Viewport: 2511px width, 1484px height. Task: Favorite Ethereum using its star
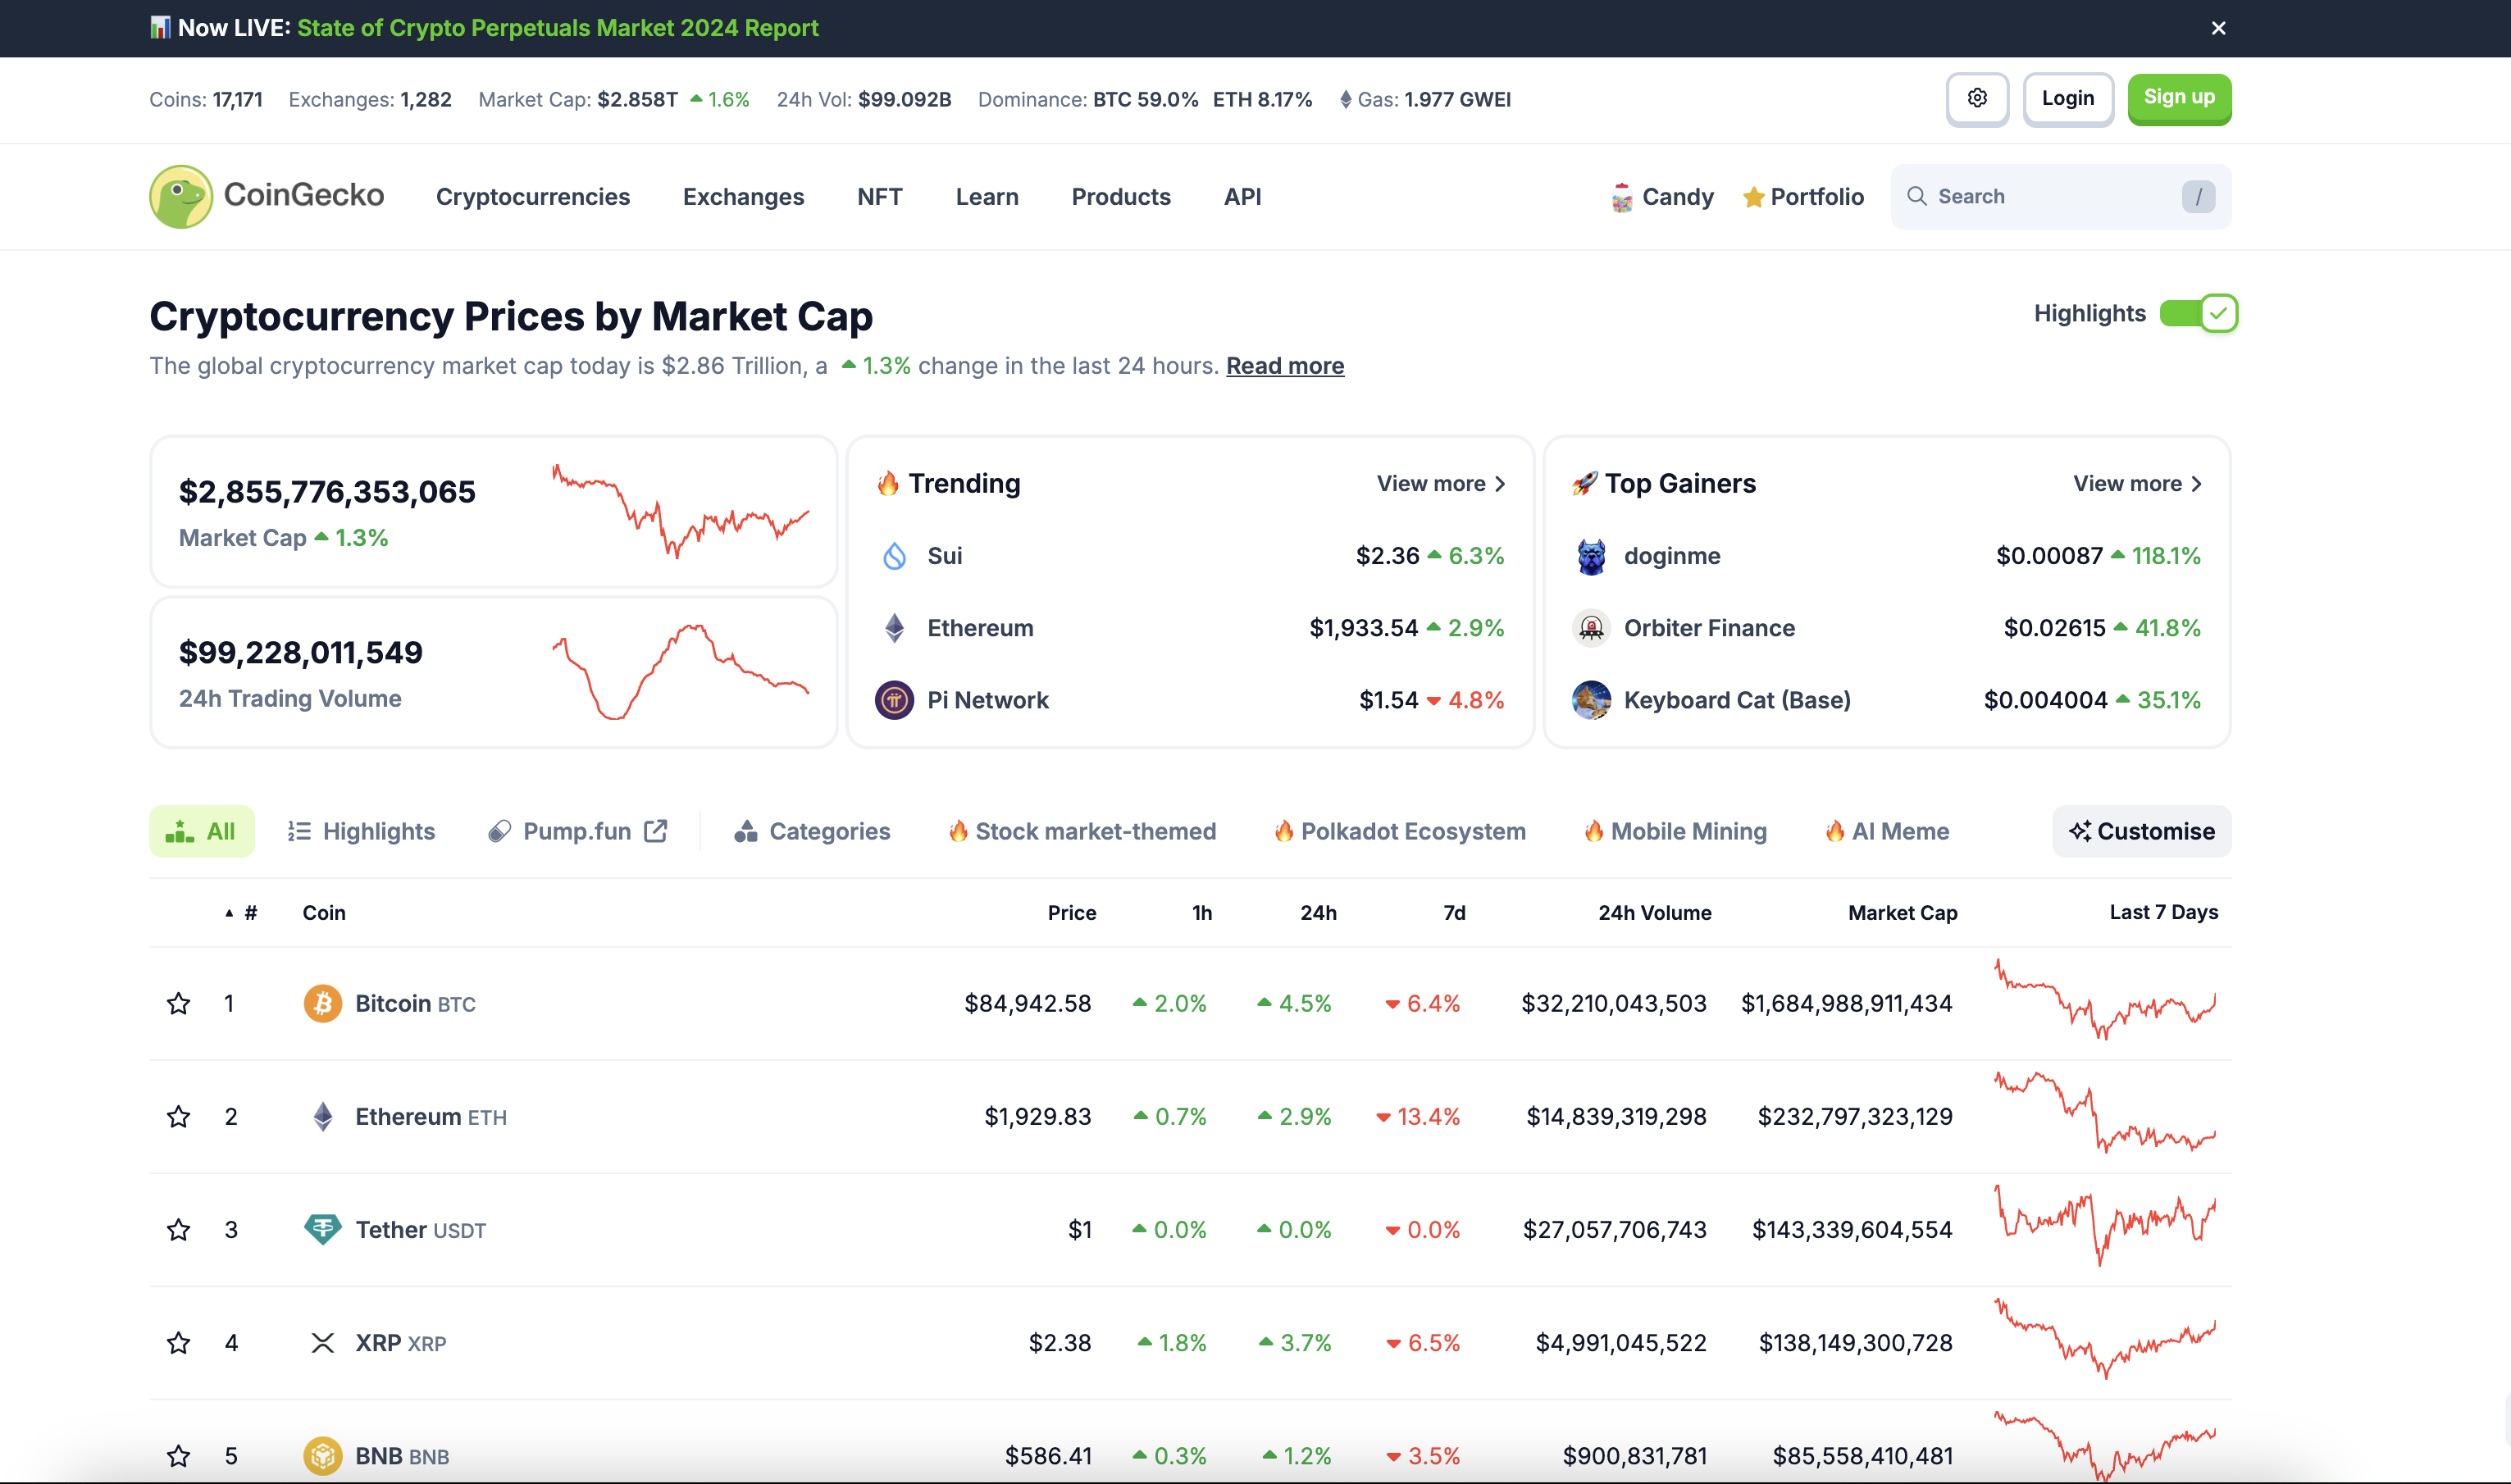tap(178, 1116)
